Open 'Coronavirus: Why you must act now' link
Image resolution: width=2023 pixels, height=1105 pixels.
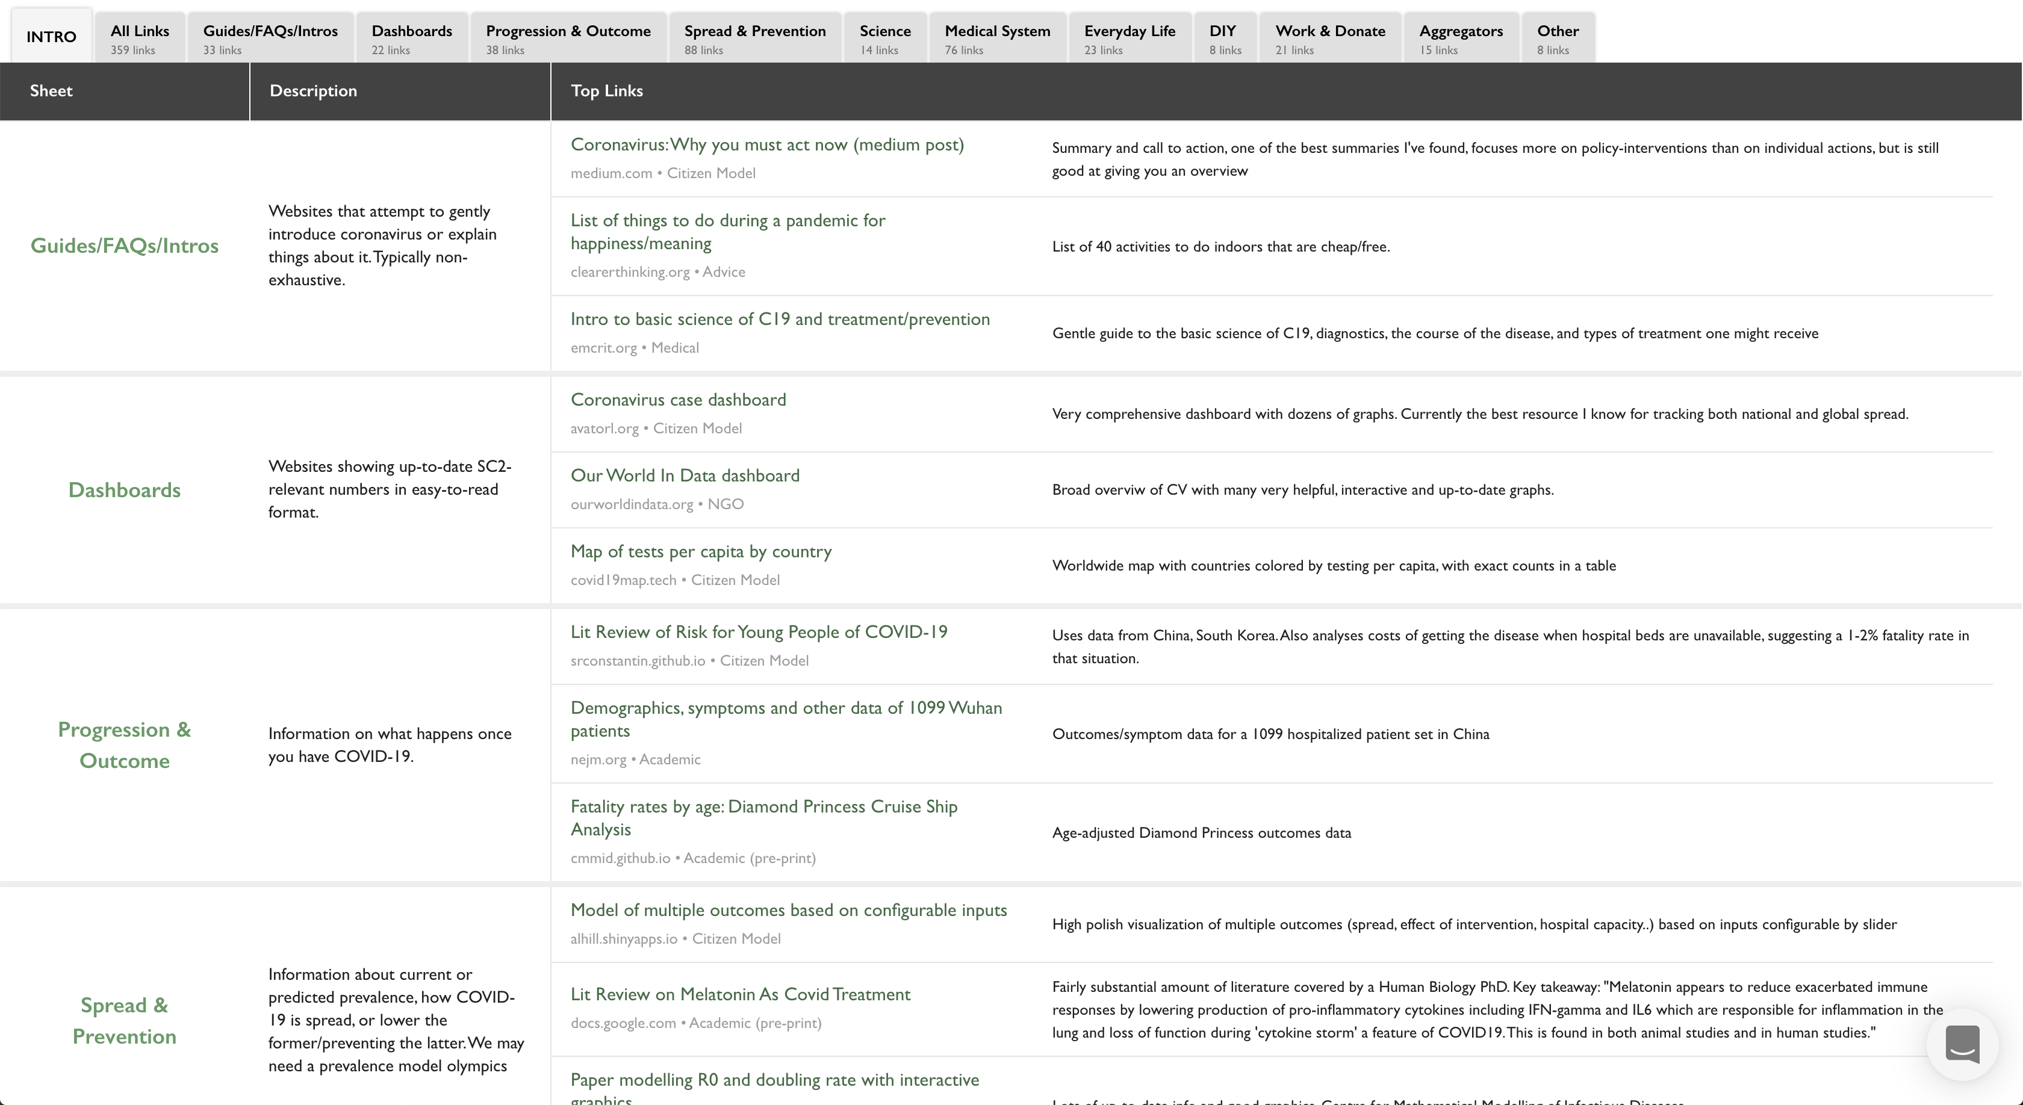pos(766,144)
